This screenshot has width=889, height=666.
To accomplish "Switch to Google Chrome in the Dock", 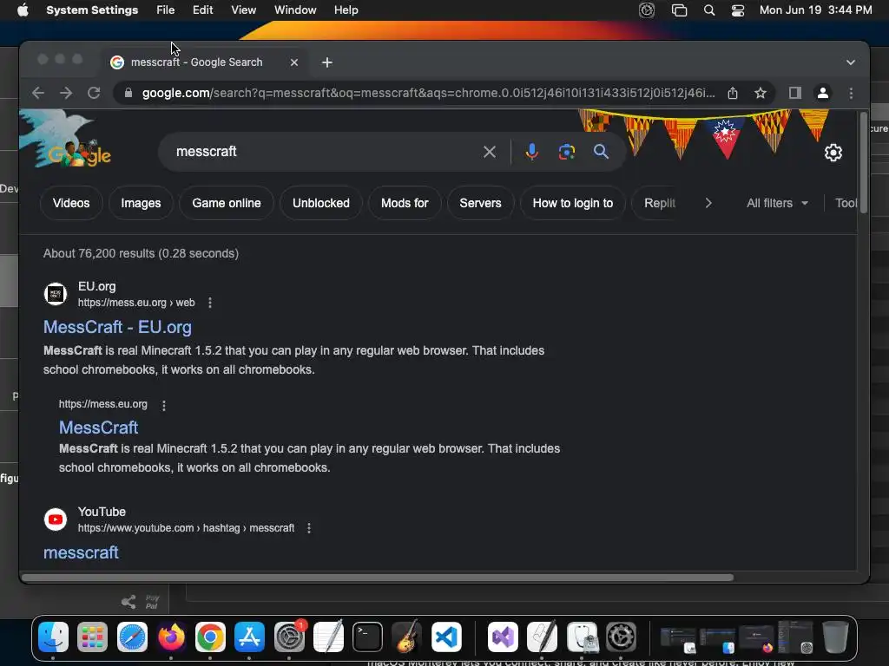I will pos(210,637).
